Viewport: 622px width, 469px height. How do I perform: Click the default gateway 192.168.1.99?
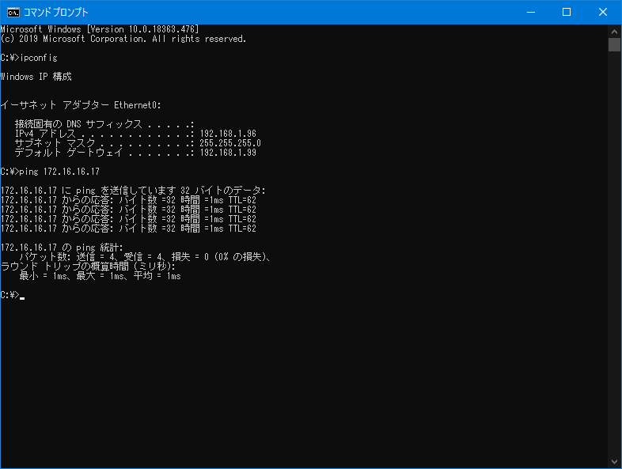coord(228,153)
